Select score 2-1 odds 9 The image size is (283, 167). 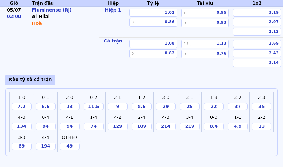(118, 107)
